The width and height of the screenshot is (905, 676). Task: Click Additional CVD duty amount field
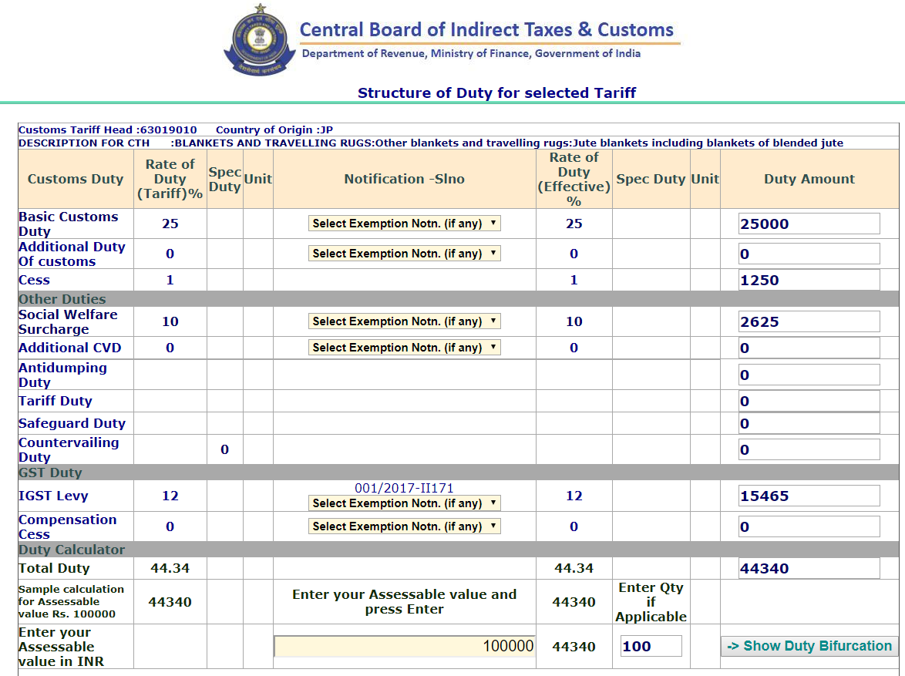click(809, 348)
